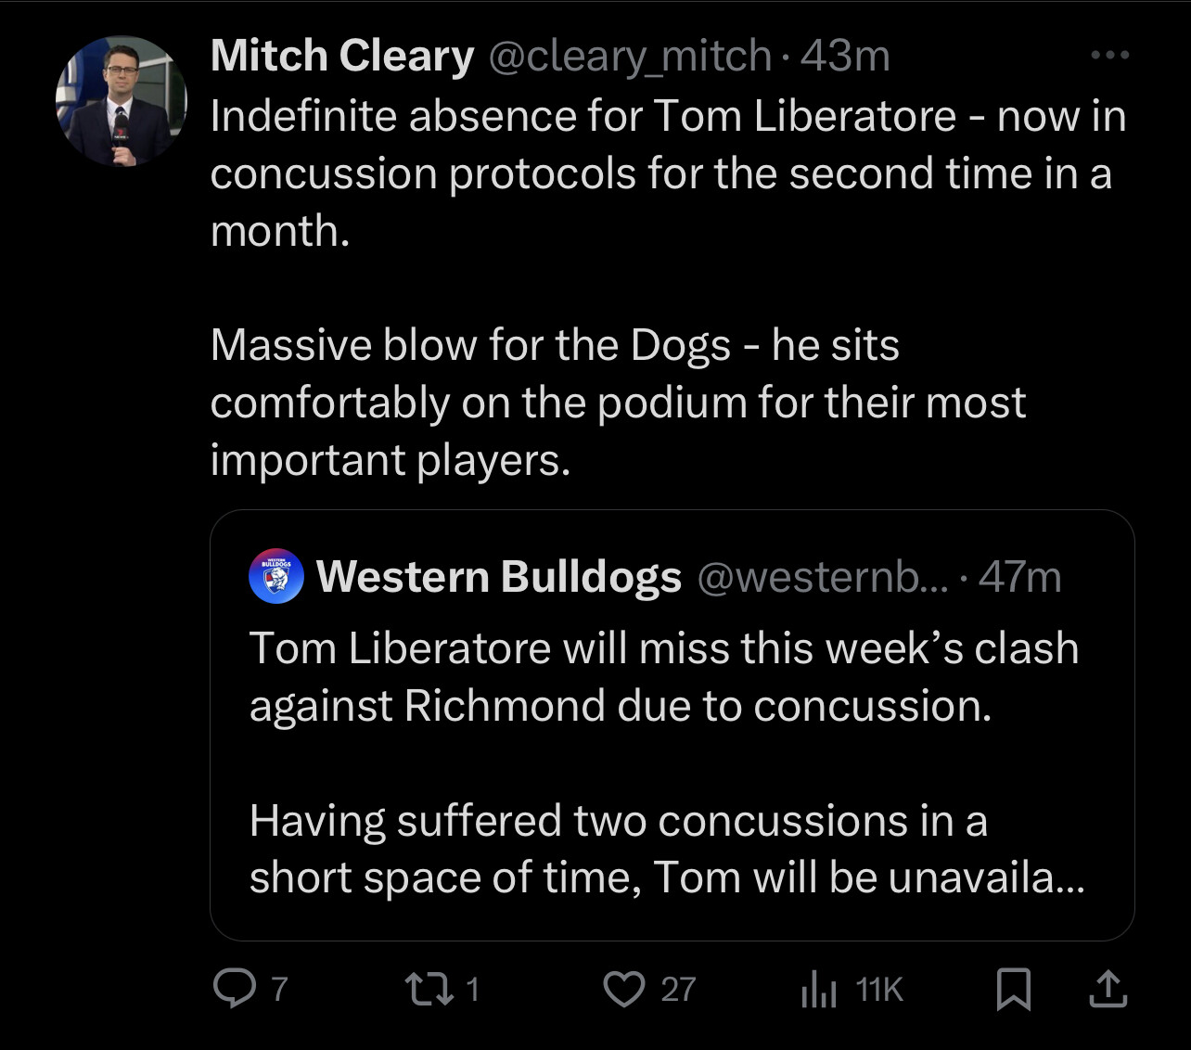Open Western Bulldogs logo avatar
The width and height of the screenshot is (1191, 1050).
pos(276,576)
